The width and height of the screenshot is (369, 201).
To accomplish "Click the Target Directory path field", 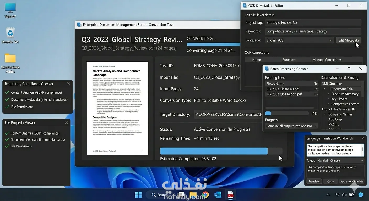I will [228, 114].
